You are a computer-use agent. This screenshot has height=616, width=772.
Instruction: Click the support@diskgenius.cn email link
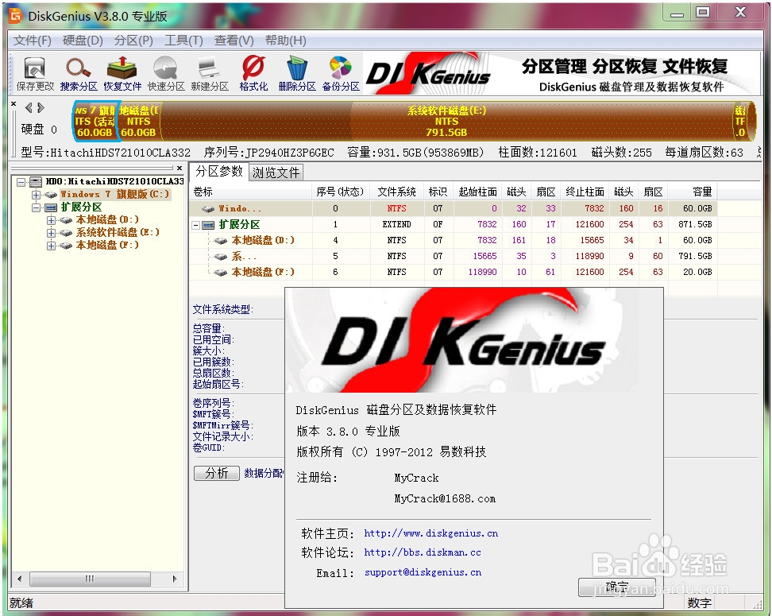pos(423,572)
